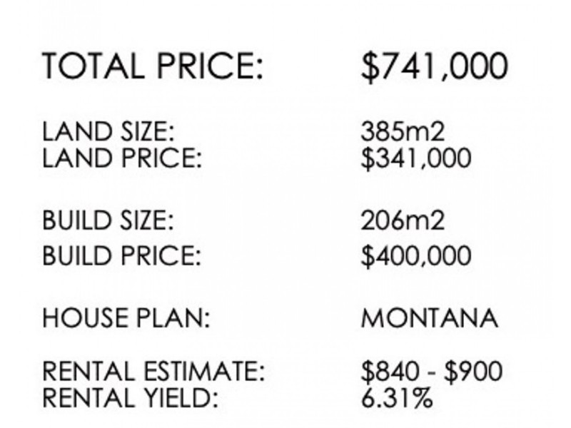This screenshot has width=571, height=428.
Task: Click the word PRICE in the TOTAL PRICE heading
Action: tap(210, 66)
